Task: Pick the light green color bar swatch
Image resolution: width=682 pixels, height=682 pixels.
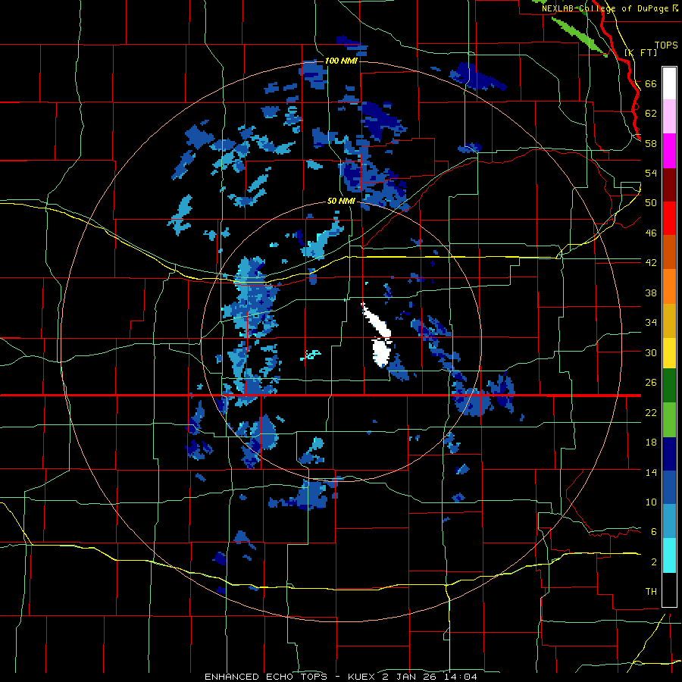Action: 669,420
